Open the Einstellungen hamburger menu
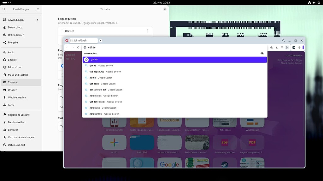The image size is (323, 181). pyautogui.click(x=38, y=9)
